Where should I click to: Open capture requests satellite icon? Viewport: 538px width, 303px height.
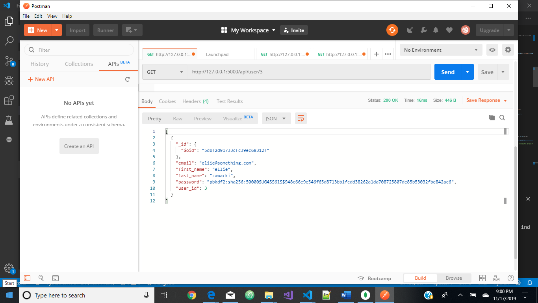point(410,30)
